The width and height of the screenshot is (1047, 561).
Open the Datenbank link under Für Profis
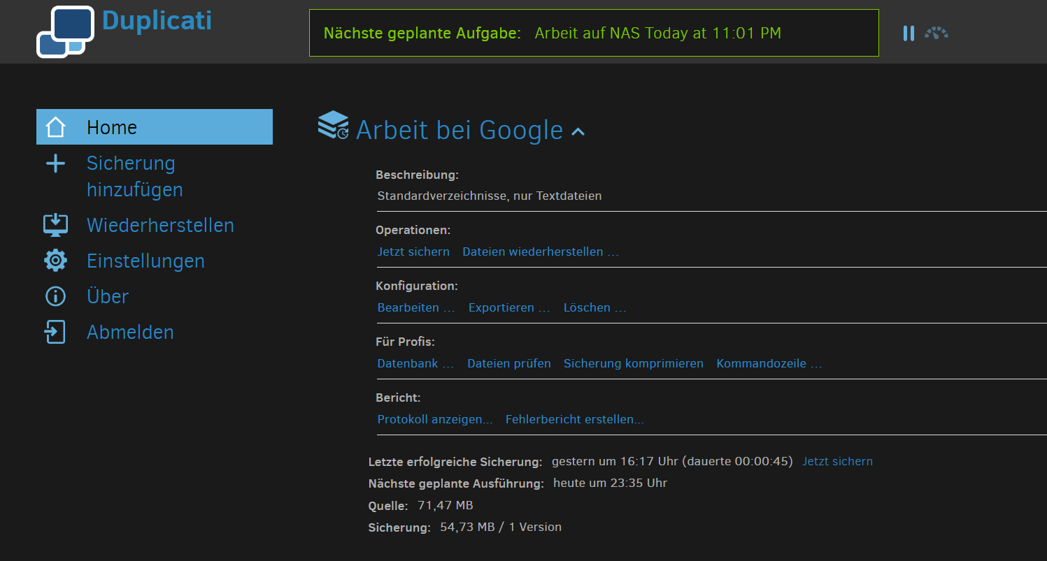tap(415, 363)
